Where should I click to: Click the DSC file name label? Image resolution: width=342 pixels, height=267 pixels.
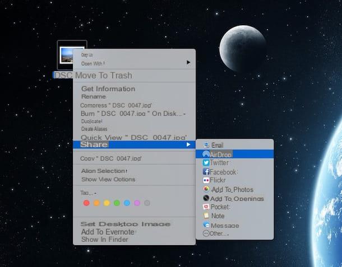tap(63, 75)
